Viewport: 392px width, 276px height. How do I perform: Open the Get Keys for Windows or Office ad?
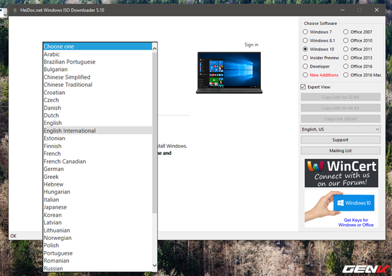click(341, 209)
